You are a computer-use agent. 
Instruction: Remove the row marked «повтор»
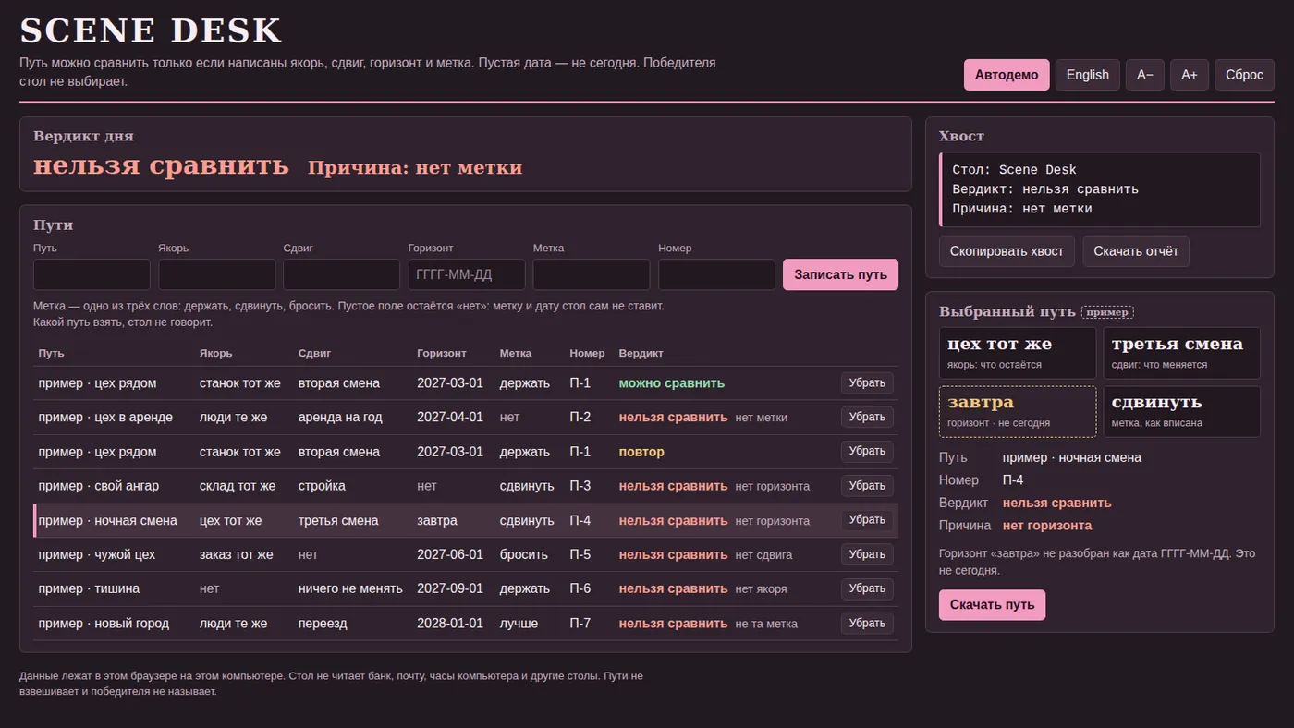point(867,452)
